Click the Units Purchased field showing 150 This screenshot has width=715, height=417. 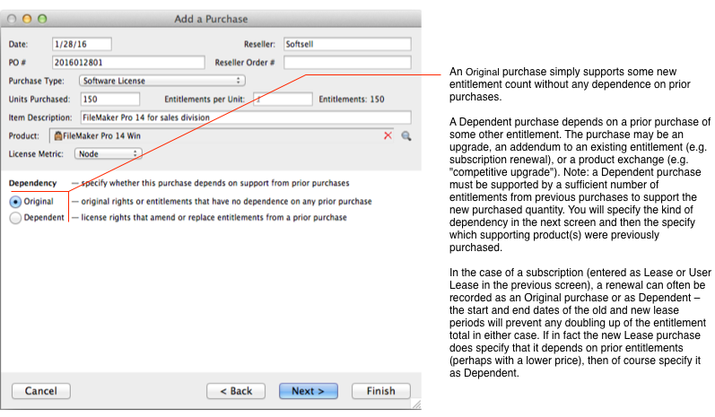tap(109, 99)
